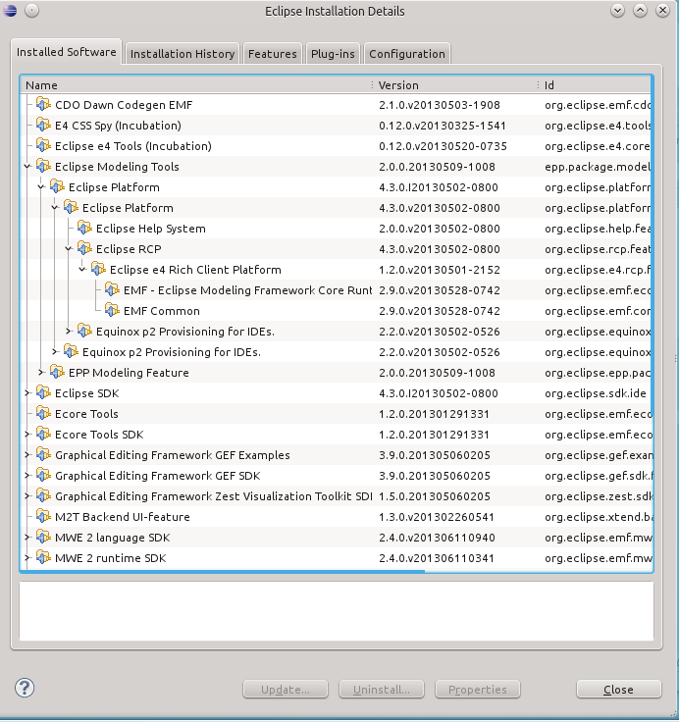Viewport: 679px width, 722px height.
Task: Sort by the Version column header
Action: point(455,85)
